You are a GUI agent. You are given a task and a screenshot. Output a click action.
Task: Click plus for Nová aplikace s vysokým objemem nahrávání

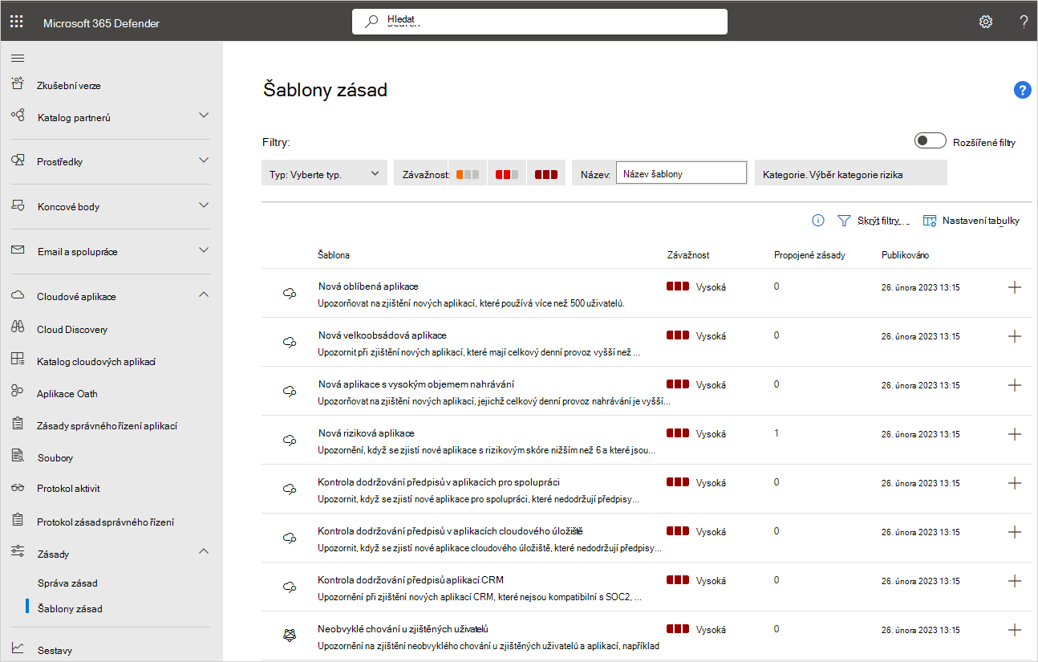click(x=1014, y=385)
